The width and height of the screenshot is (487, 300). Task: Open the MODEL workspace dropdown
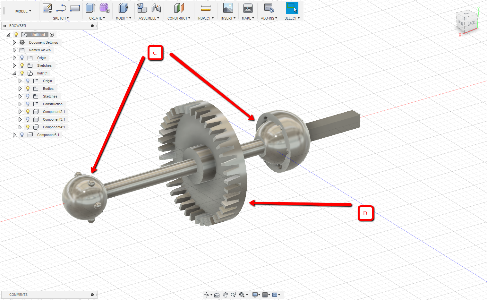coord(23,11)
